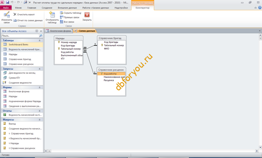
Task: Open Отчет по схеме данных
Action: tap(28, 21)
